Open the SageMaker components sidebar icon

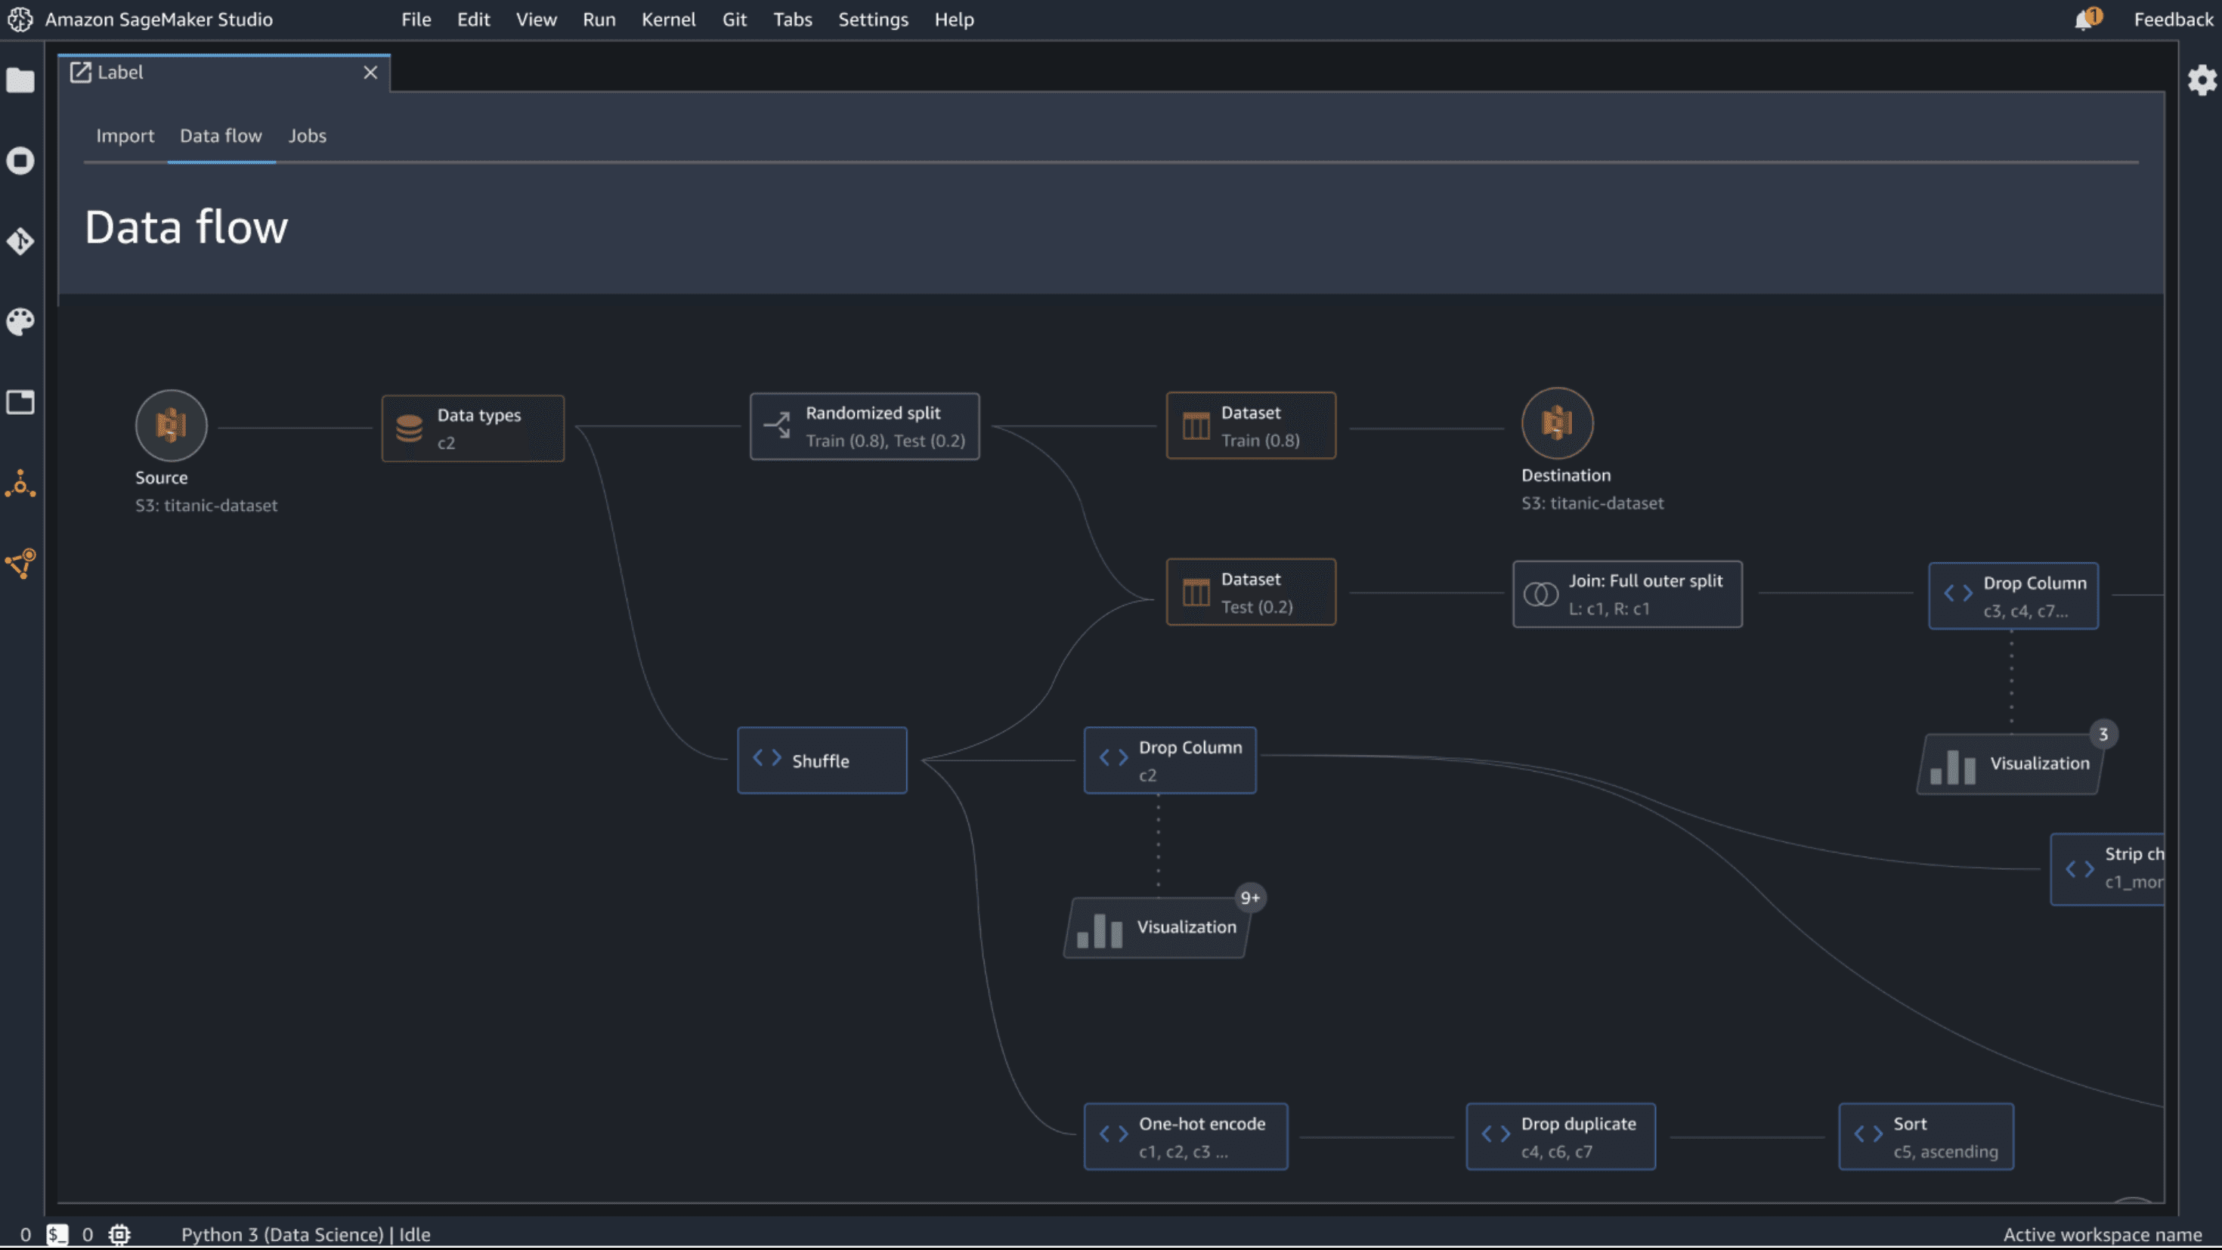(x=20, y=484)
